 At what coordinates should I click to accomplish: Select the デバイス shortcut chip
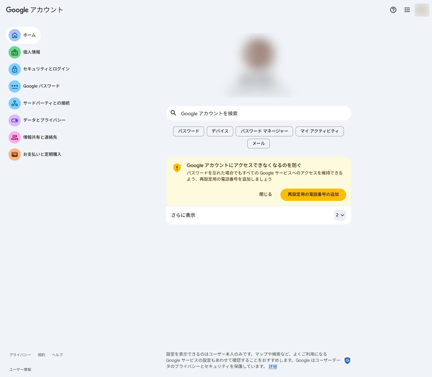[x=220, y=131]
